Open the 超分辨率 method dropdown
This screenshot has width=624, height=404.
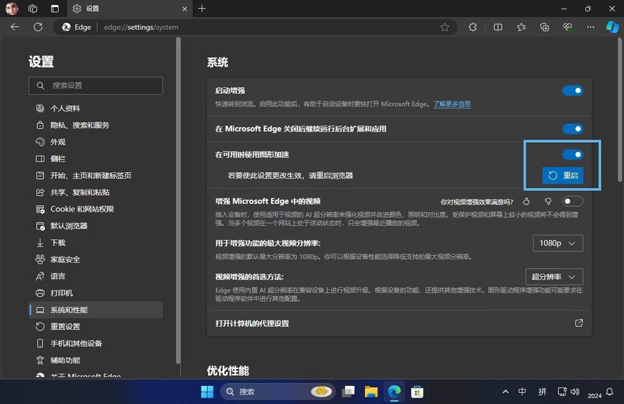[x=554, y=277]
